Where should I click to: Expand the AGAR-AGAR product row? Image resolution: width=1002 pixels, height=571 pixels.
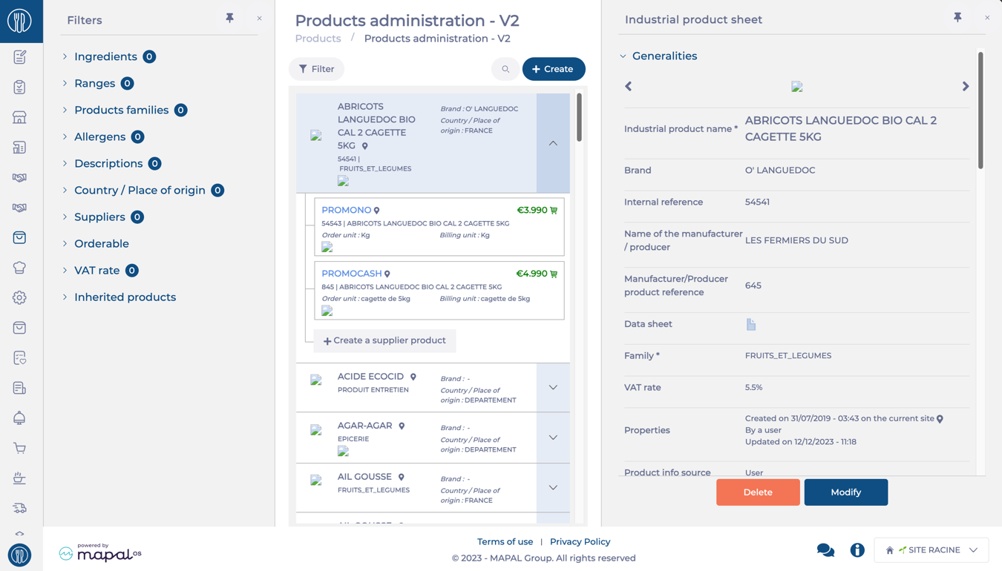(x=553, y=438)
